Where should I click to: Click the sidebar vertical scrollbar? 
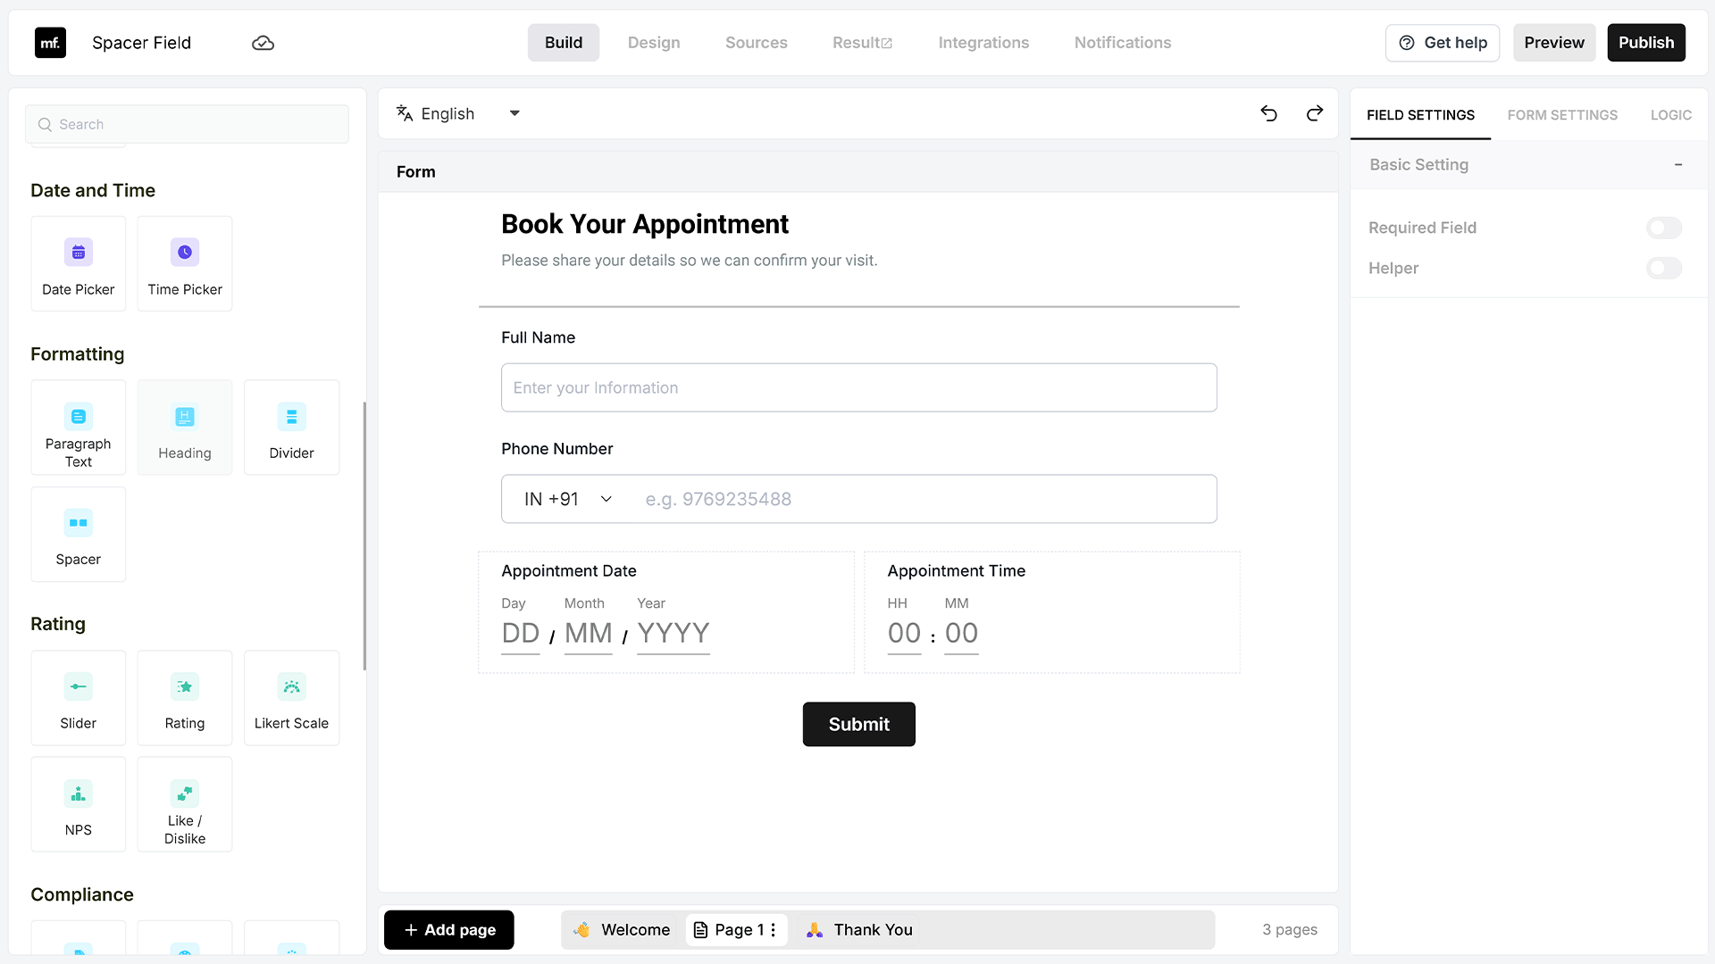[x=364, y=536]
